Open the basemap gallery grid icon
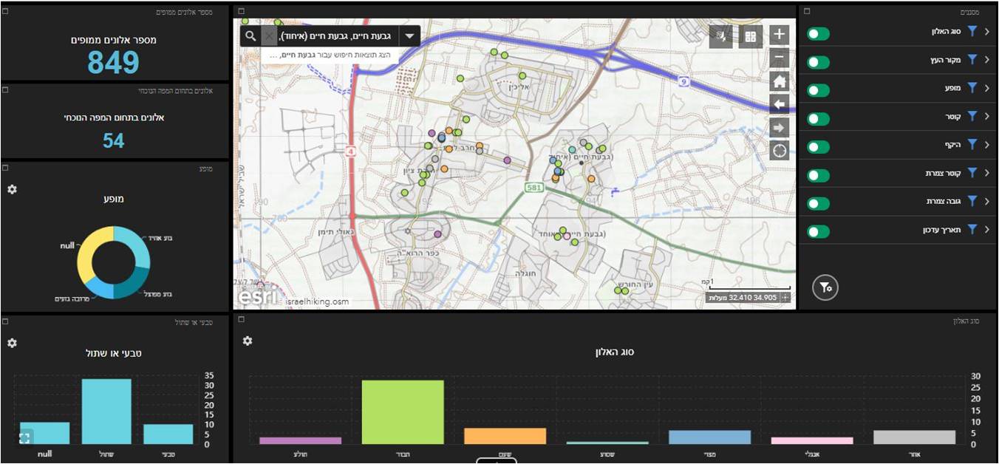The image size is (999, 464). 750,36
